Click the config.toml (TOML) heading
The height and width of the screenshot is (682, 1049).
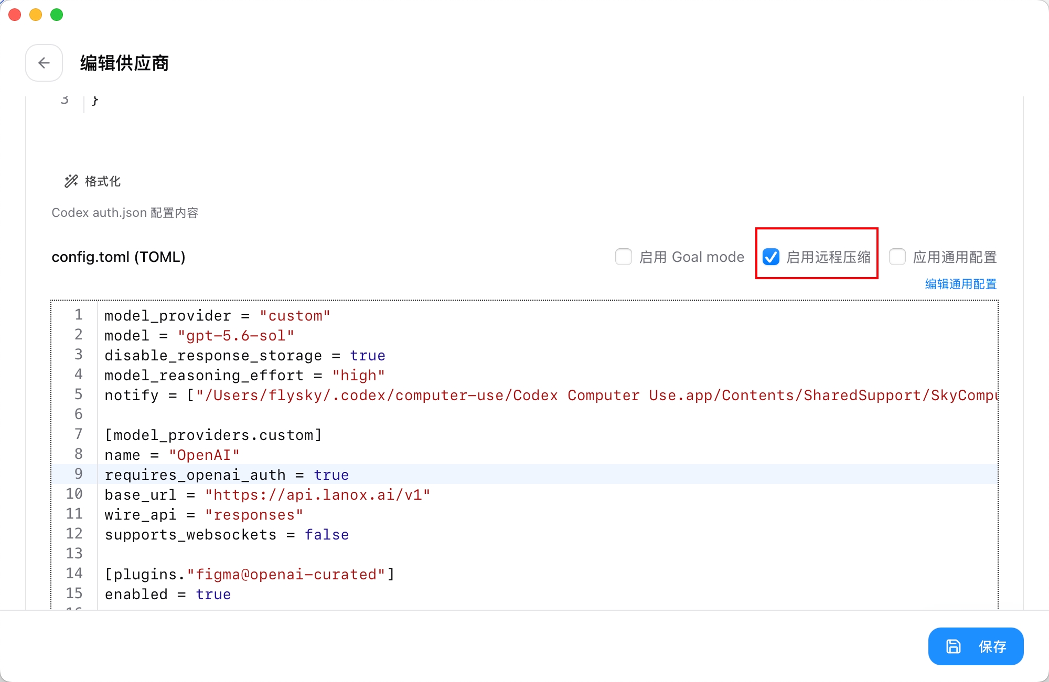119,257
